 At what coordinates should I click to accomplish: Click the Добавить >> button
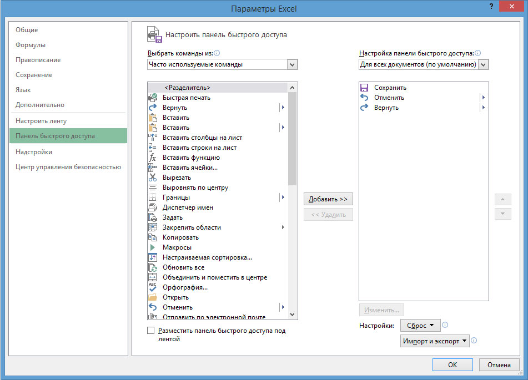[x=328, y=199]
